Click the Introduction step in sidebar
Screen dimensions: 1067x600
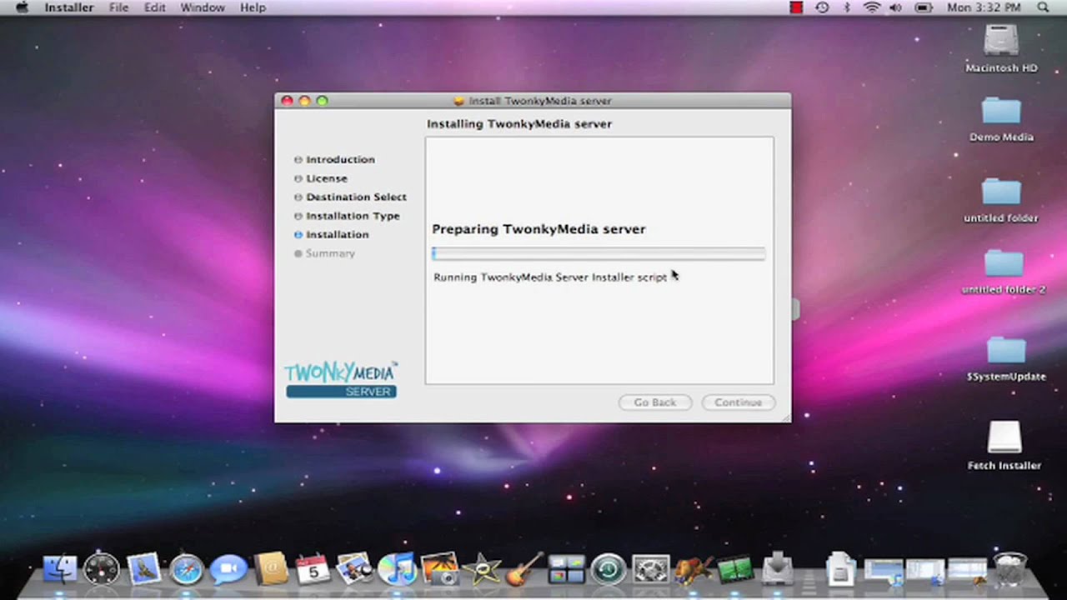[334, 159]
